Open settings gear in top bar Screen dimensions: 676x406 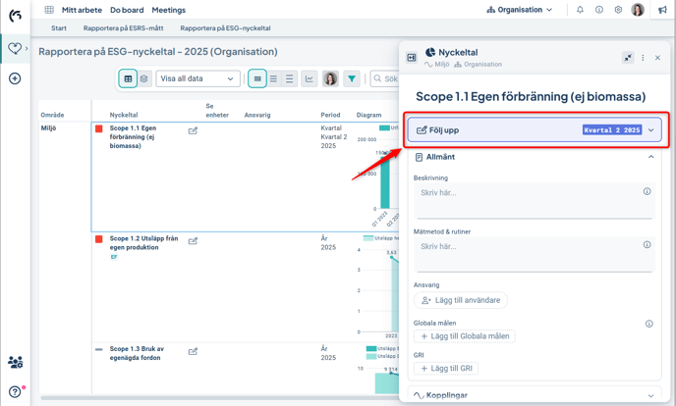coord(618,10)
